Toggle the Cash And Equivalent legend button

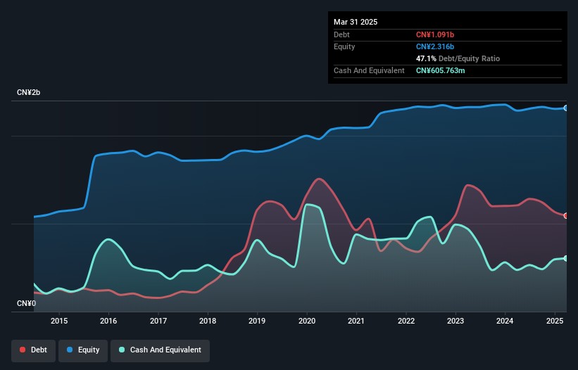160,350
